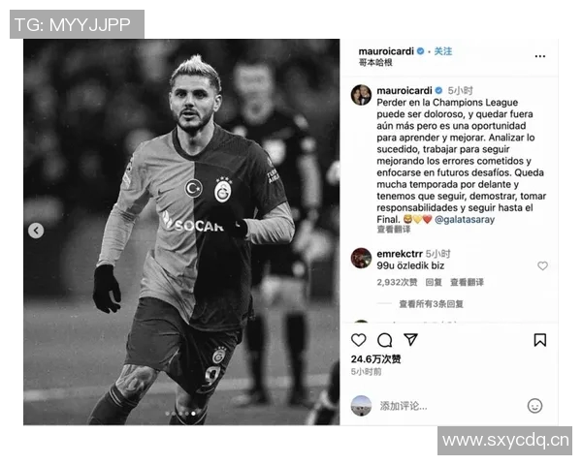Open comments via the speech bubble icon
This screenshot has height=465, width=582.
[x=384, y=340]
